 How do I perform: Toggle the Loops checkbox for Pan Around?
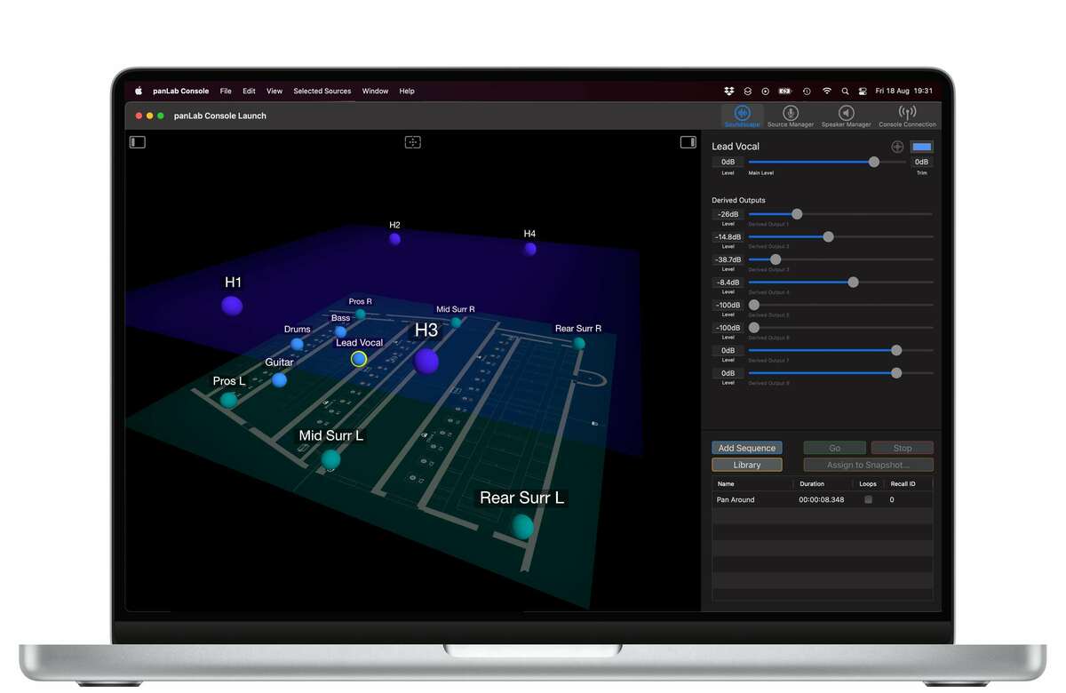pos(868,500)
